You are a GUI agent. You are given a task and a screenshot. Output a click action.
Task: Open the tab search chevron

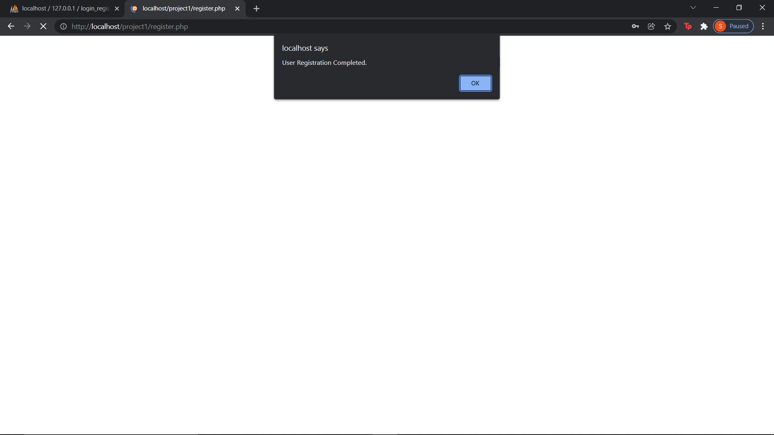pyautogui.click(x=693, y=7)
